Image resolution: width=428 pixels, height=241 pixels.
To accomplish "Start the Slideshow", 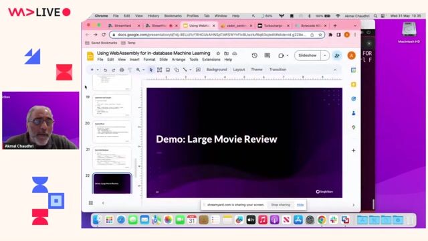I will (308, 56).
